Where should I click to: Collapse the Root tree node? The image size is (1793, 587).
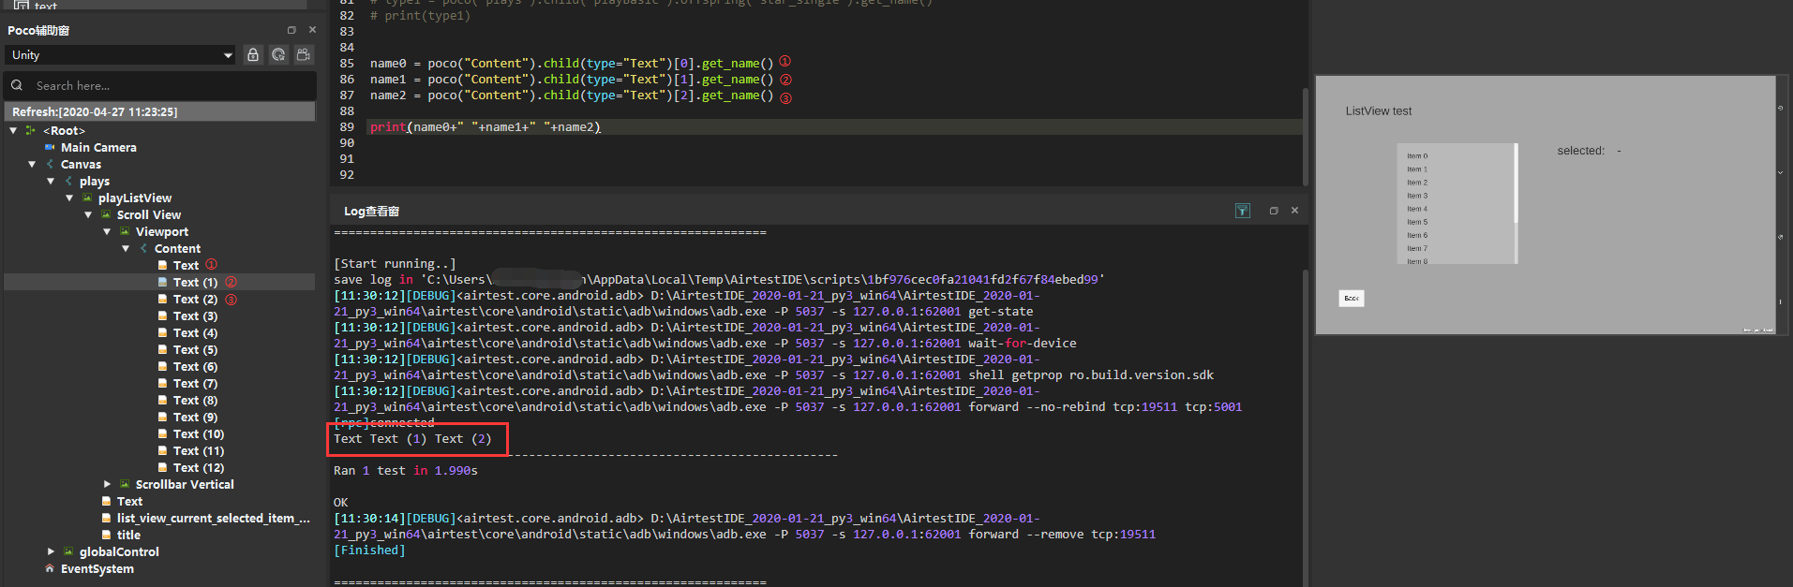(13, 131)
